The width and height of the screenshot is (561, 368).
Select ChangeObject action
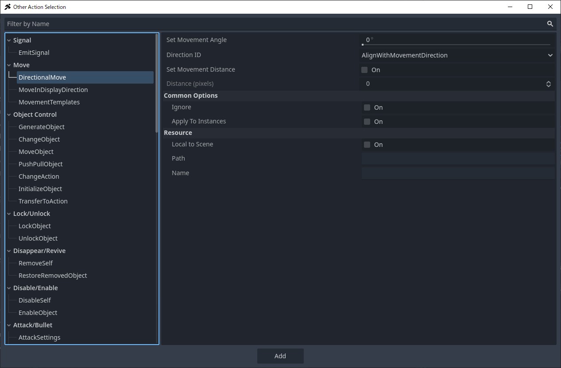click(39, 139)
